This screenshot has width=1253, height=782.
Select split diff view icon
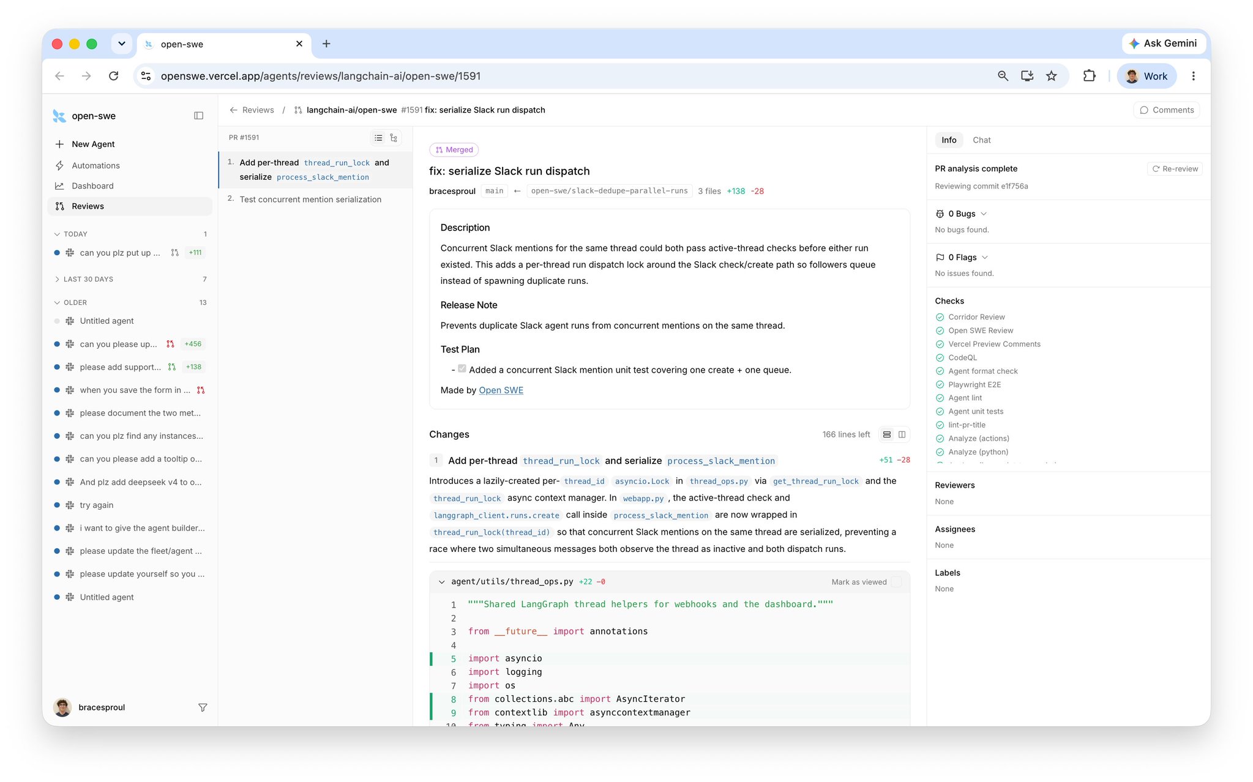pos(902,434)
